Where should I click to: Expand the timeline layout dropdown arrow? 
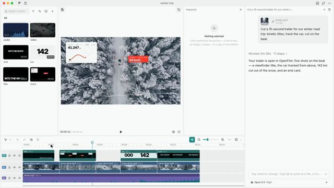click(241, 139)
